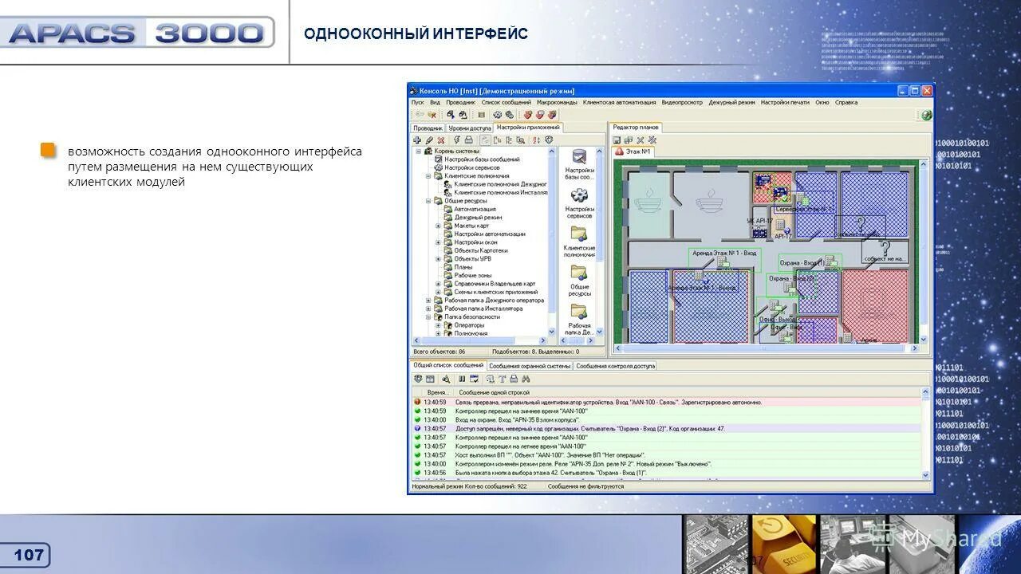Open the 'Видеопросмотр' menu
The image size is (1021, 574).
coord(682,102)
